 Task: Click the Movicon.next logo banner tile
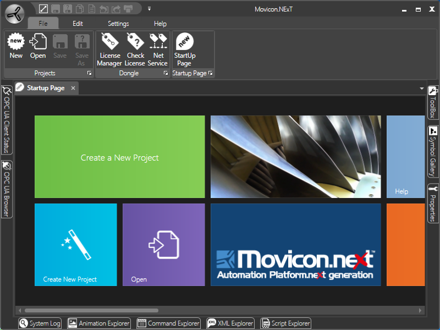(296, 245)
